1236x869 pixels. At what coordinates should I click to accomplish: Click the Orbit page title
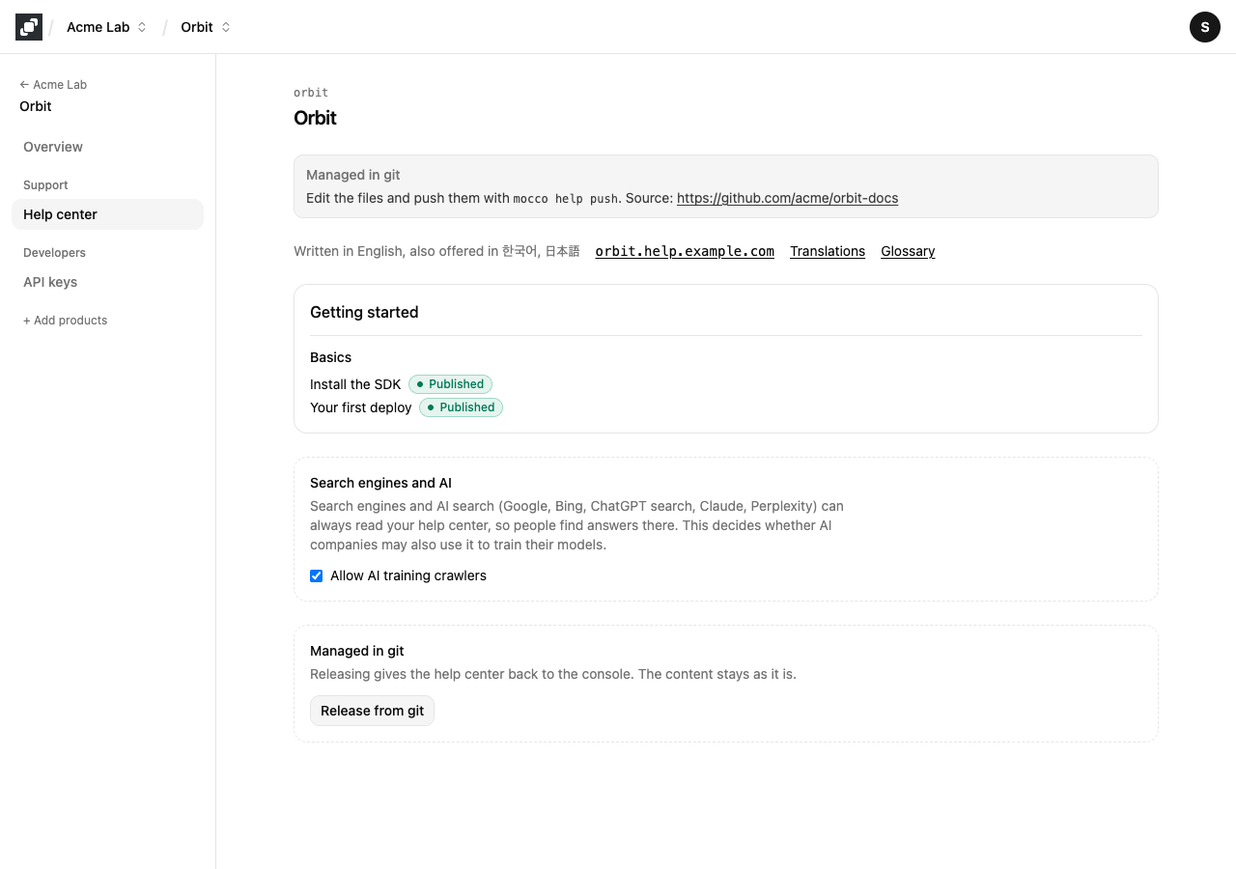(x=315, y=118)
